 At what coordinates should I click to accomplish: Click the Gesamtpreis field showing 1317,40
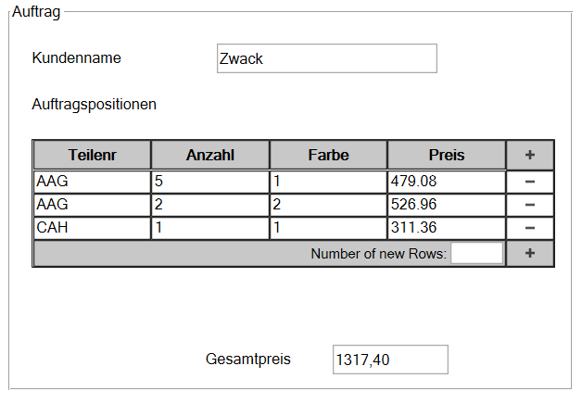(x=390, y=360)
